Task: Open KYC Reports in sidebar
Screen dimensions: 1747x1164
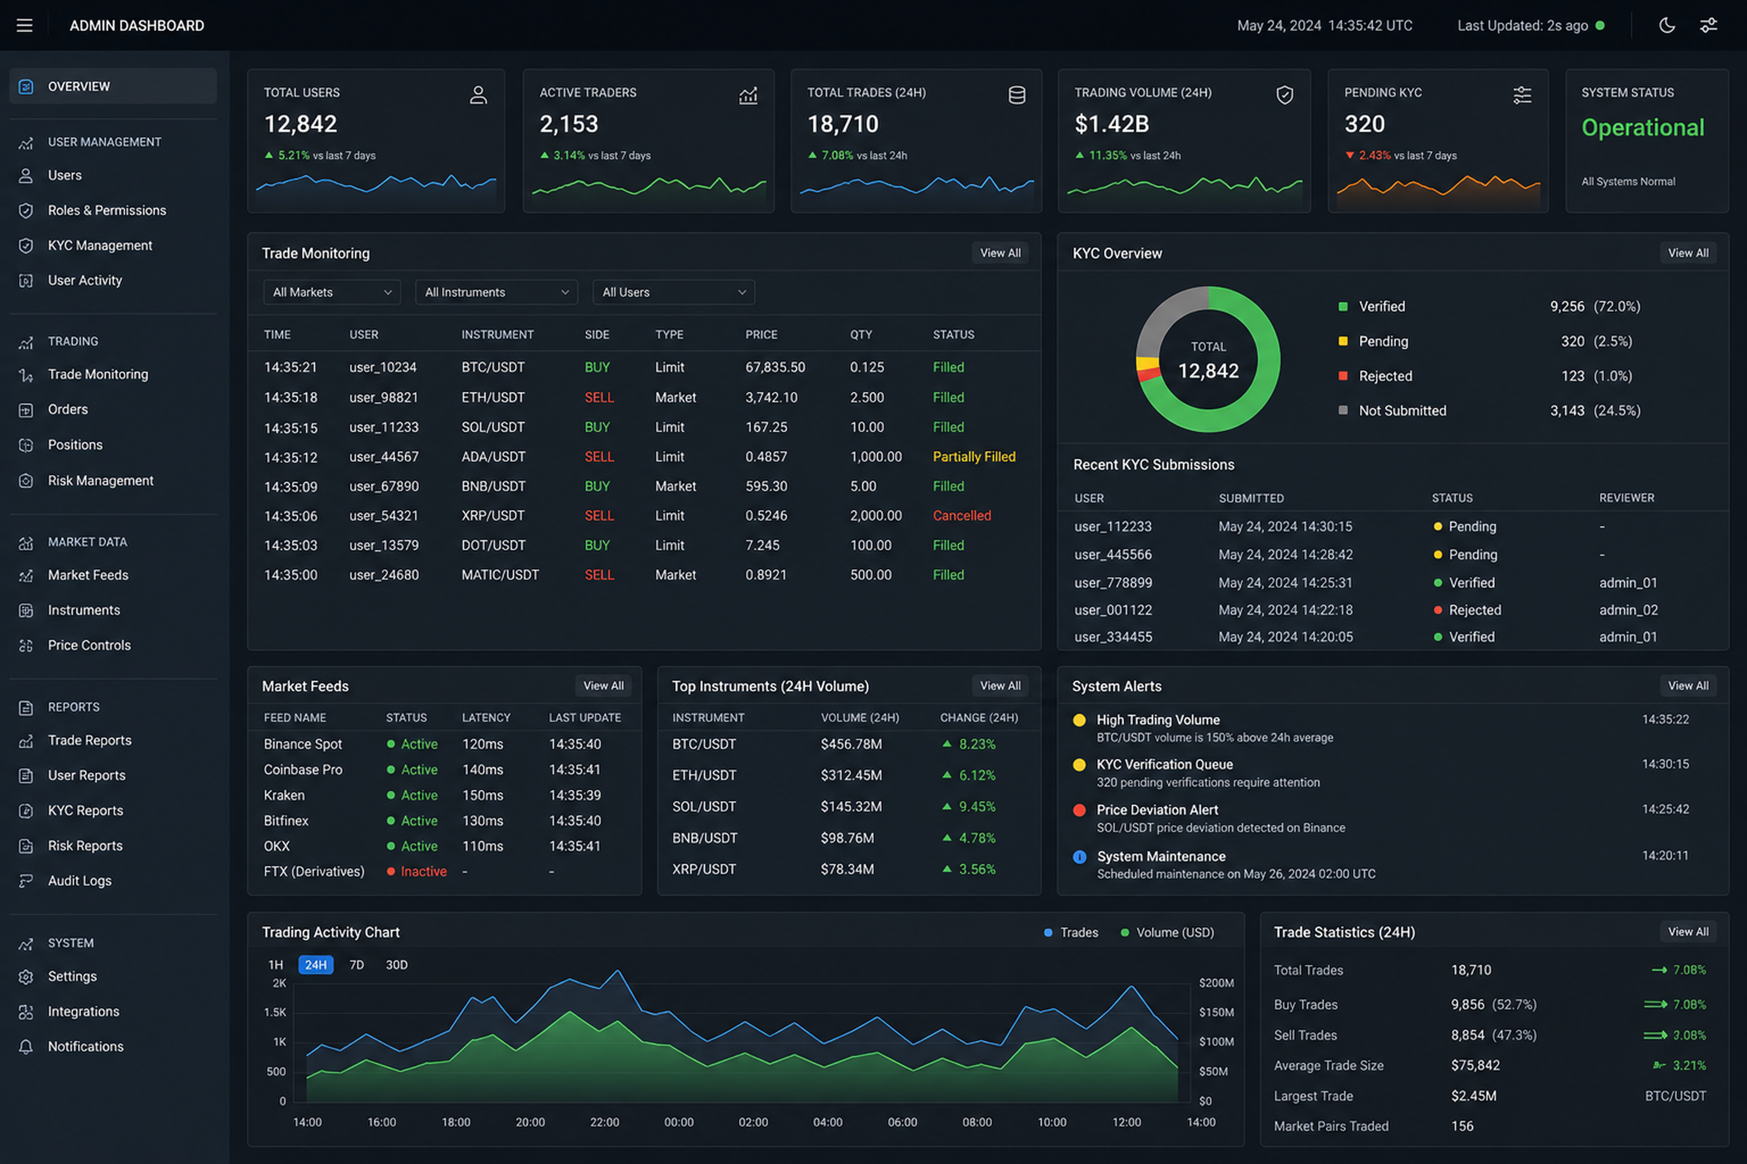Action: point(86,811)
